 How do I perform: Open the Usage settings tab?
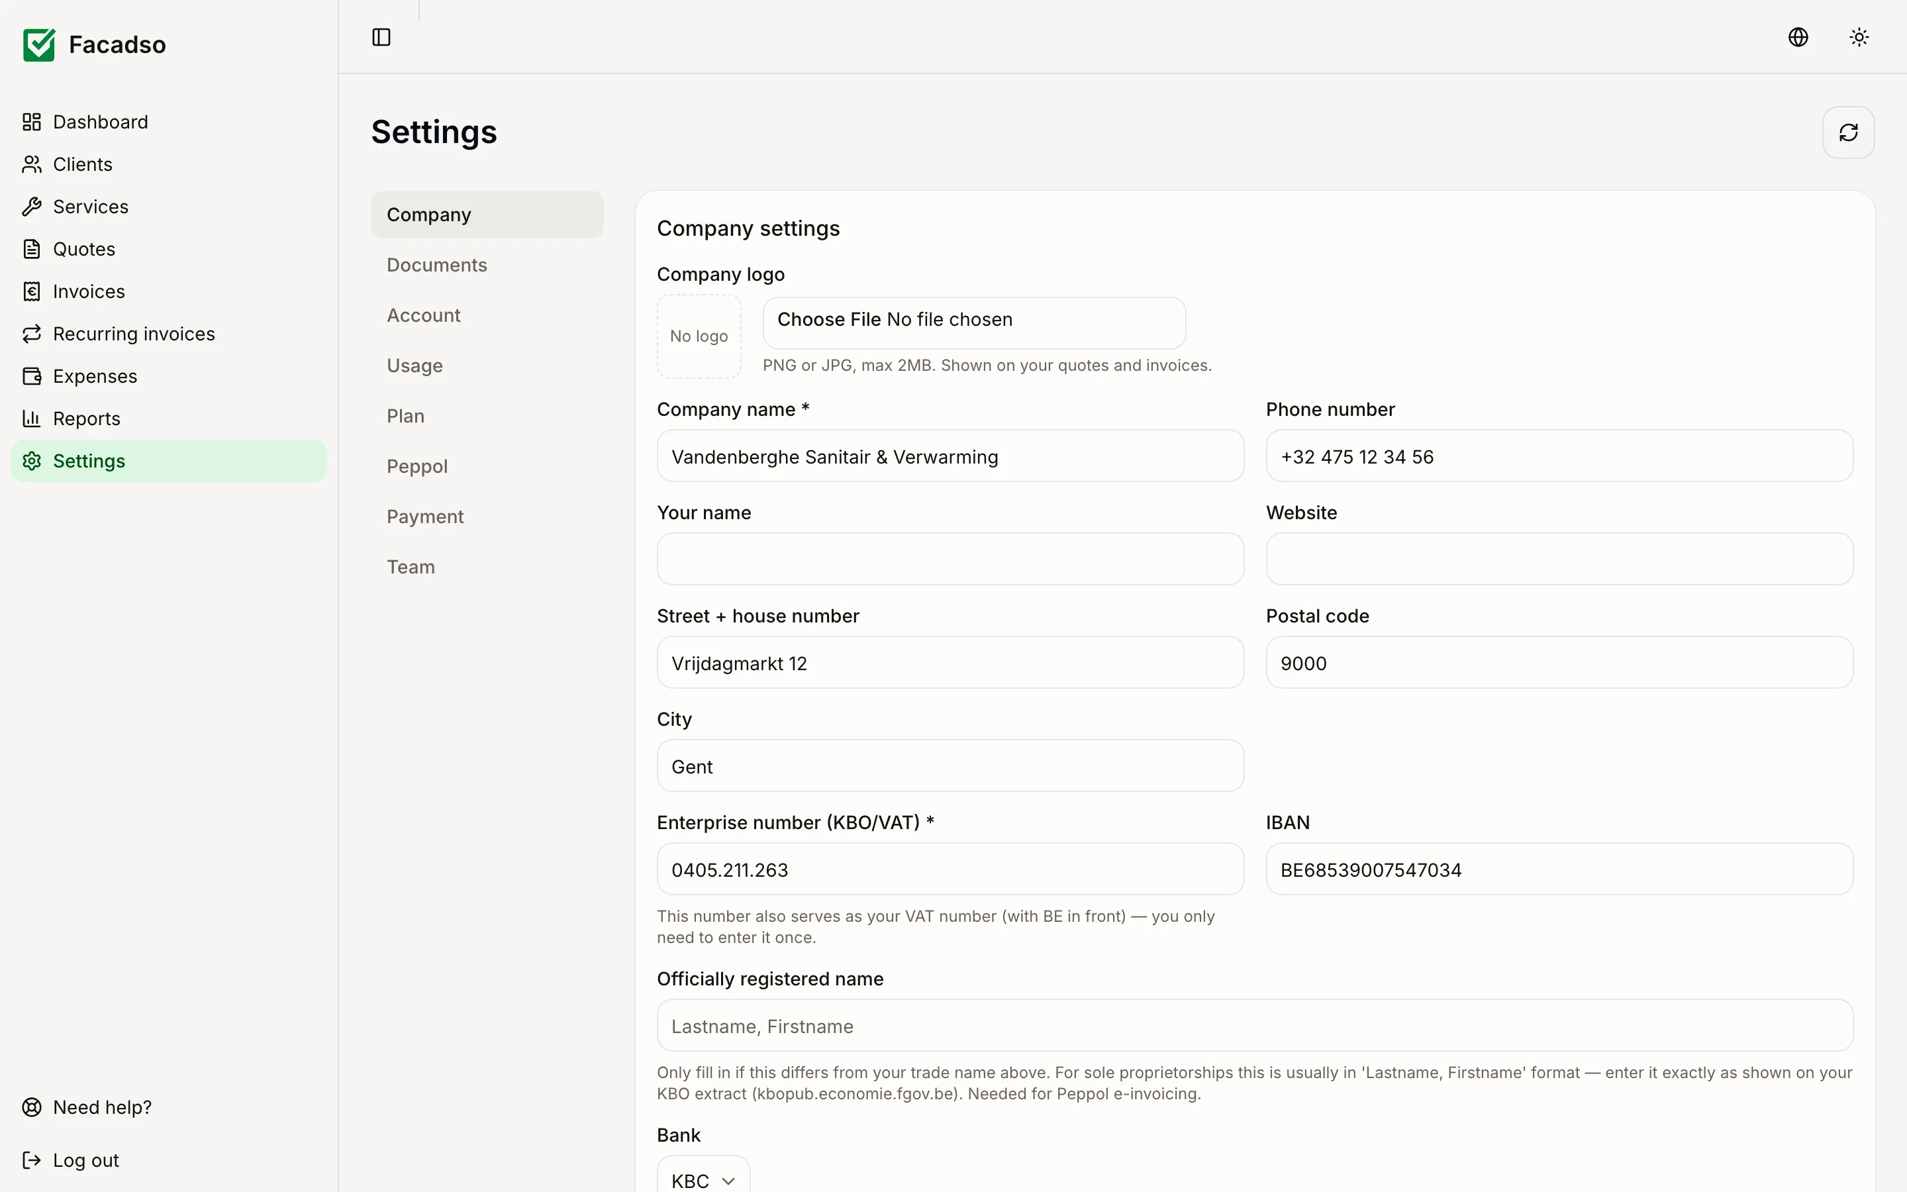tap(487, 366)
